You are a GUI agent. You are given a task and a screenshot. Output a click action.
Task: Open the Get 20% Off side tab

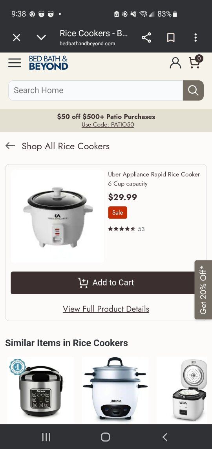203,290
